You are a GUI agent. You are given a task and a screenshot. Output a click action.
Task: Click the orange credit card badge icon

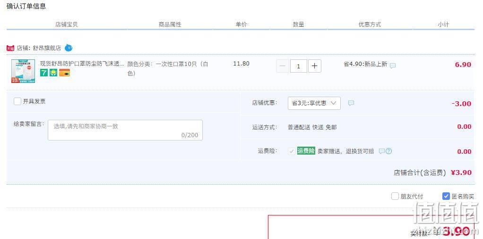point(64,73)
